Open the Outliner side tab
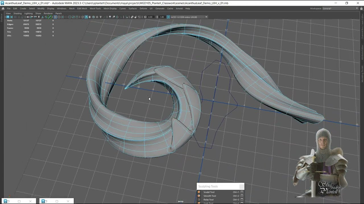Viewport: 364px width, 204px height. [x=1, y=18]
